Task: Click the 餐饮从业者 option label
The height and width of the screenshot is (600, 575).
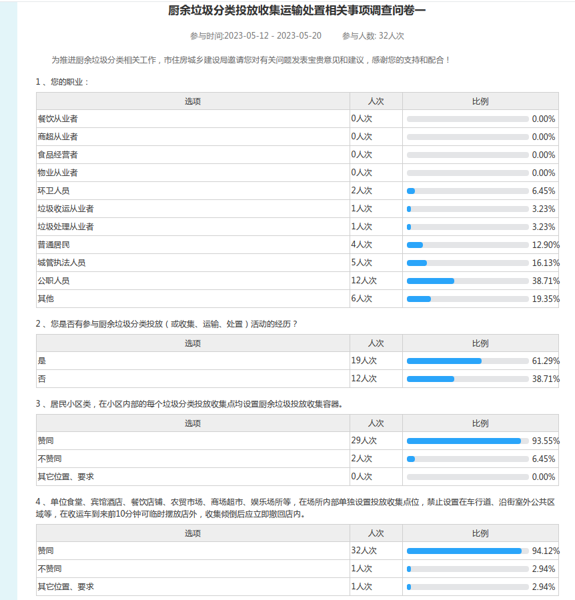Action: 57,119
